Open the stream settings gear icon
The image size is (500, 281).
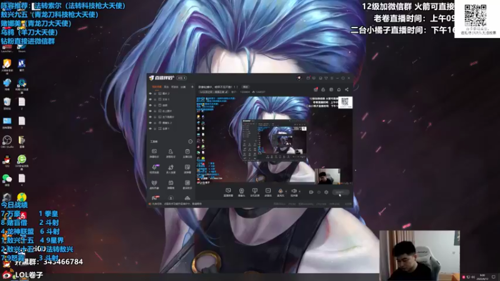click(x=326, y=192)
